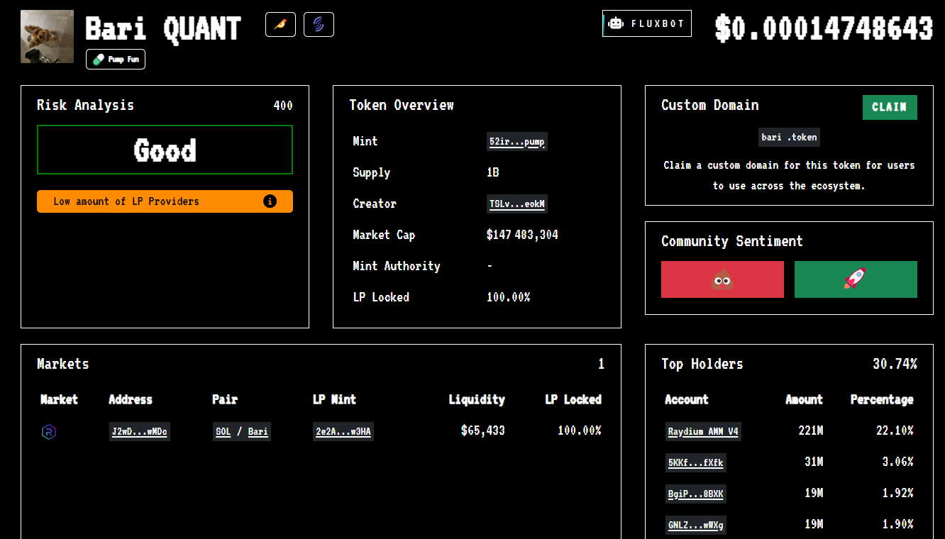Claim the bari.token custom domain
This screenshot has height=539, width=945.
890,107
